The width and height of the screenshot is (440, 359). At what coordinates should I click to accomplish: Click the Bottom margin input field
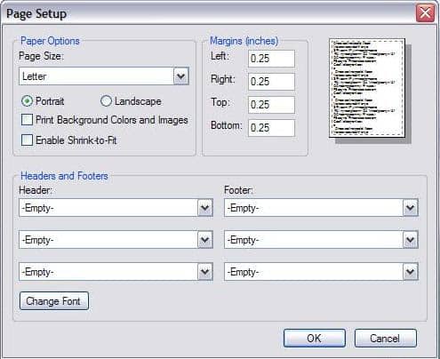point(271,128)
